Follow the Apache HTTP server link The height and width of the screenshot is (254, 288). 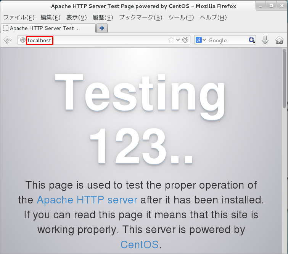(x=87, y=200)
